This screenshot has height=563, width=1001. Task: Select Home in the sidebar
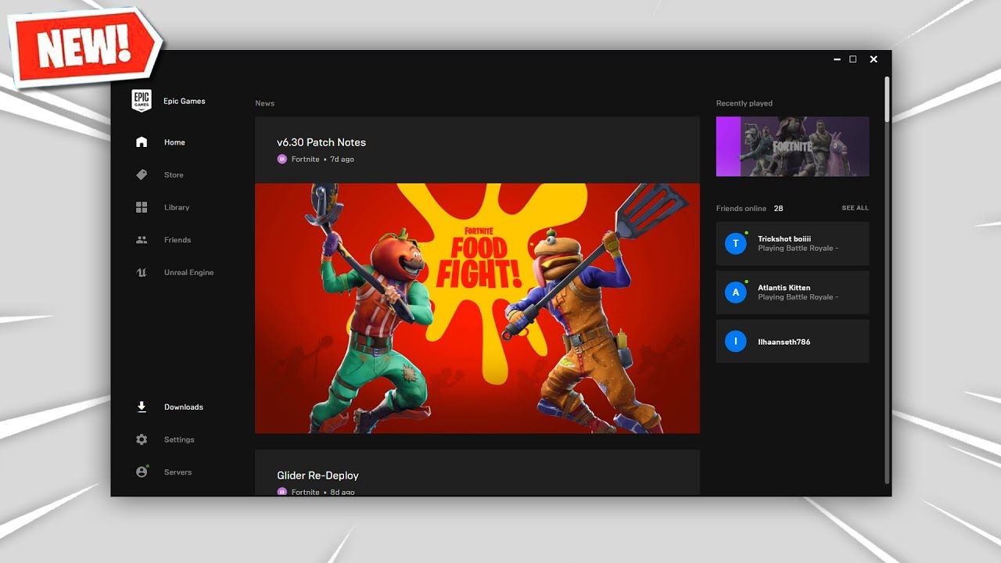point(174,142)
